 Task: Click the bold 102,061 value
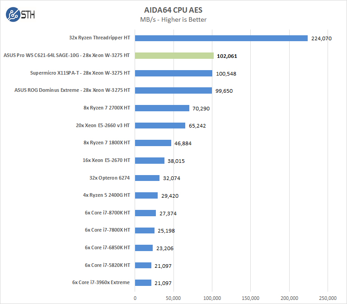(x=227, y=56)
